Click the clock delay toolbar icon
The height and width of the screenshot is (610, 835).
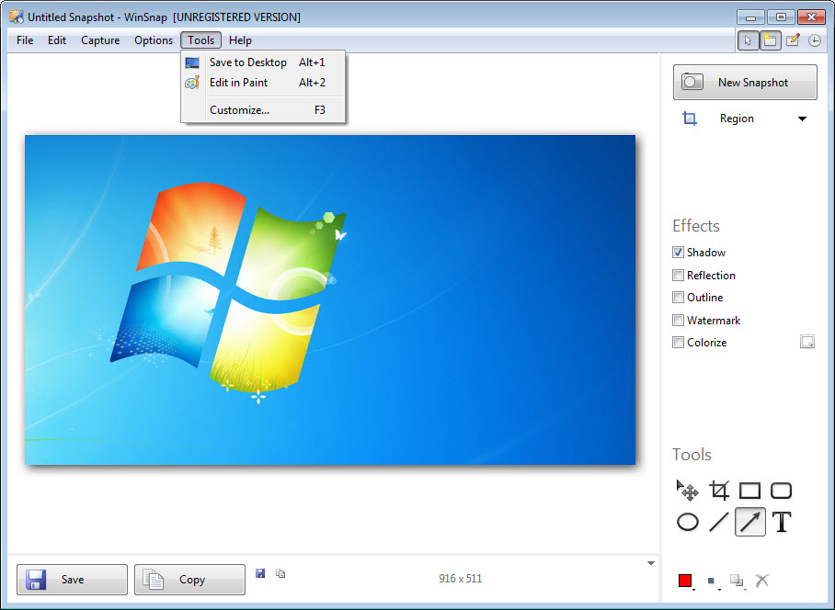pos(814,40)
